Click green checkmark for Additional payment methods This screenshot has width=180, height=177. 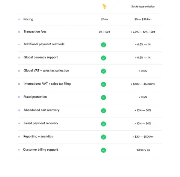(x=103, y=45)
